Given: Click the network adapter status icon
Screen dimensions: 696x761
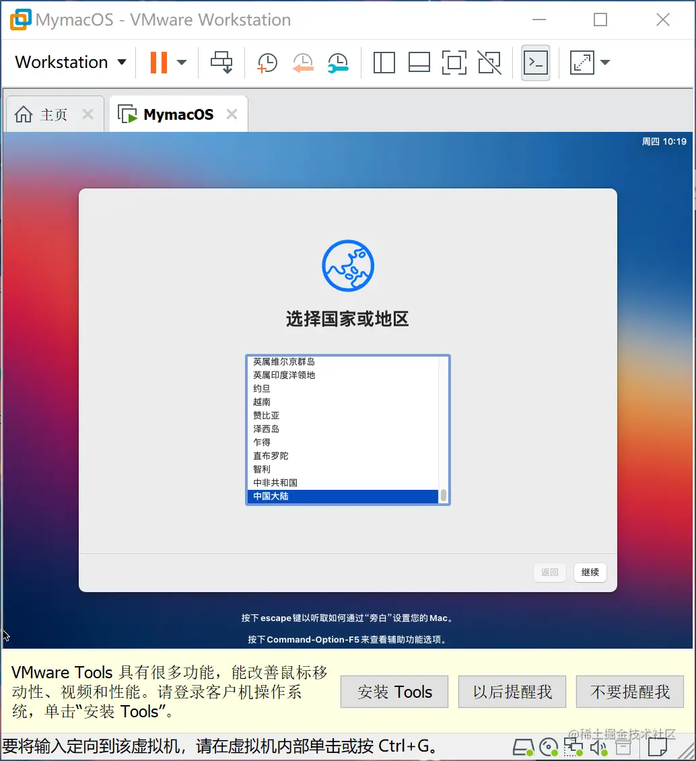Looking at the screenshot, I should tap(573, 748).
